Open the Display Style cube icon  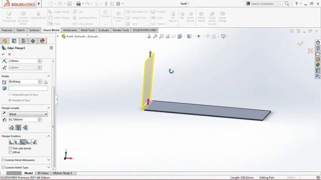pyautogui.click(x=190, y=36)
